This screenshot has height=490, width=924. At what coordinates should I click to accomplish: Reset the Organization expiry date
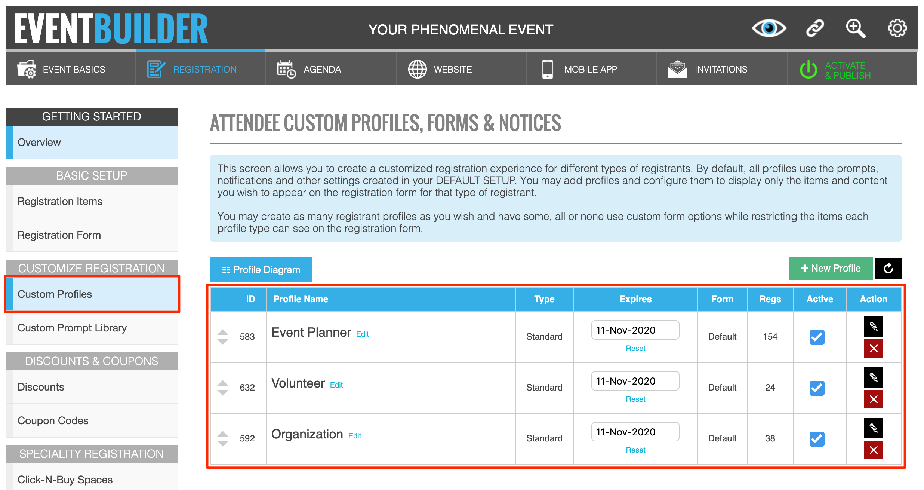point(635,450)
